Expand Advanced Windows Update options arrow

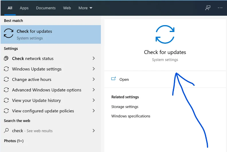coord(94,90)
